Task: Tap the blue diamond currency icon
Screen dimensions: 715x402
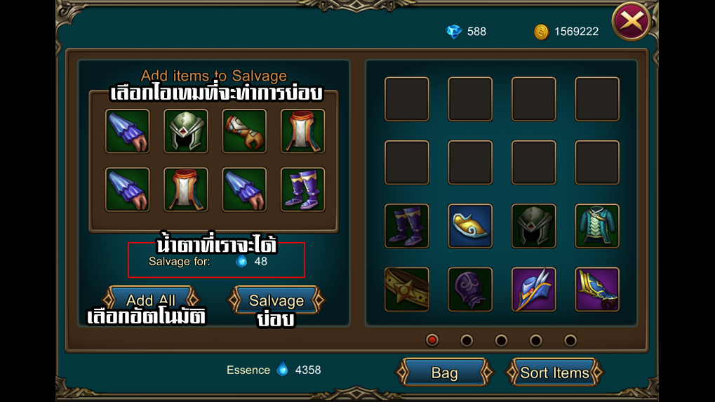Action: click(x=453, y=32)
